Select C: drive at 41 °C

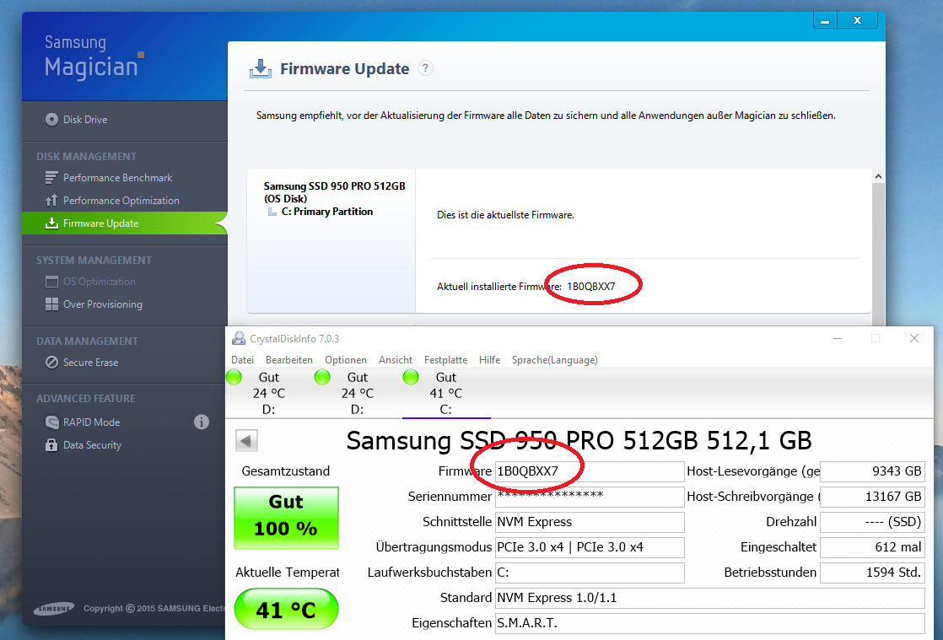445,393
